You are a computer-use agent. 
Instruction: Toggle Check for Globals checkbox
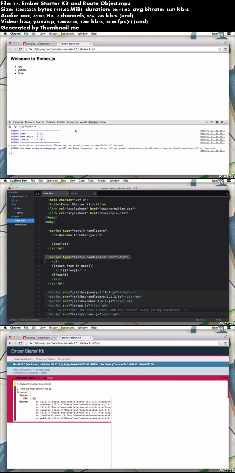click(x=35, y=359)
